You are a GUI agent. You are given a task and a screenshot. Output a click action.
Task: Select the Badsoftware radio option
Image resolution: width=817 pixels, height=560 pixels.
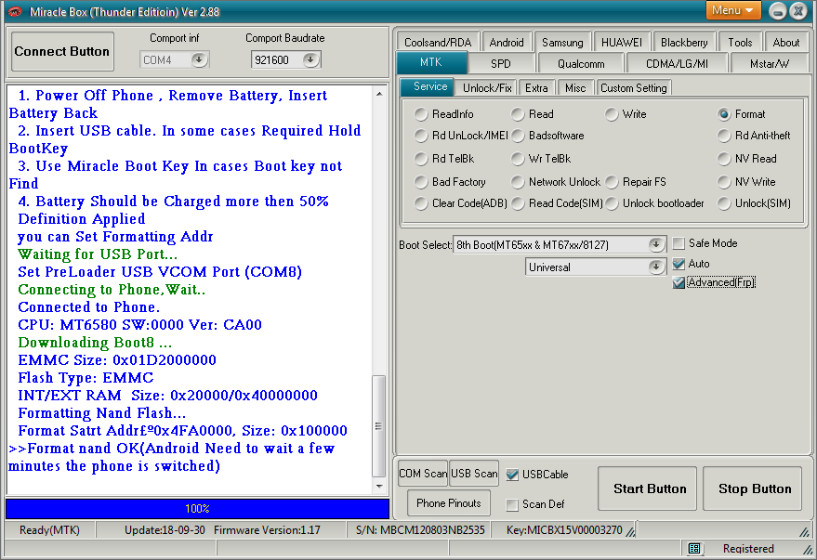(518, 136)
